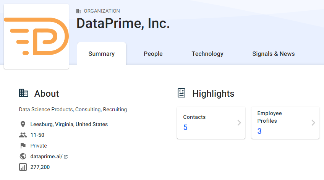
Task: Click the DataPrime, Inc. organization title
Action: tap(123, 24)
